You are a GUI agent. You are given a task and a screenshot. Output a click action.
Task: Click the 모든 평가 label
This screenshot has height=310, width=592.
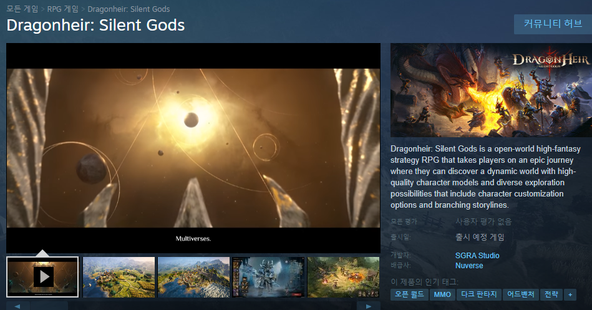(x=404, y=221)
